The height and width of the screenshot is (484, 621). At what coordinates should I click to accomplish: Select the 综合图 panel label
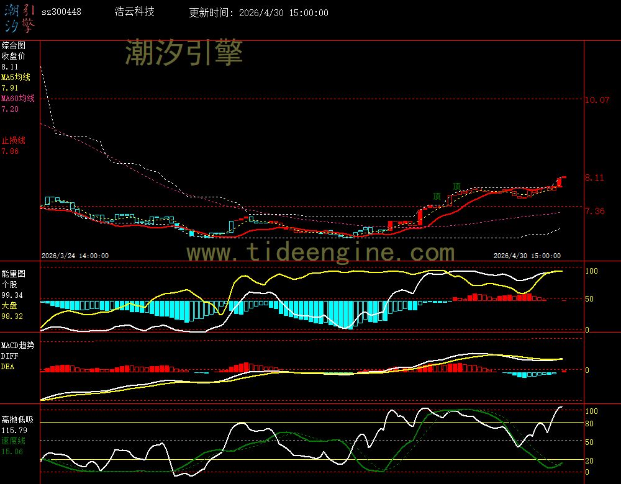[13, 45]
